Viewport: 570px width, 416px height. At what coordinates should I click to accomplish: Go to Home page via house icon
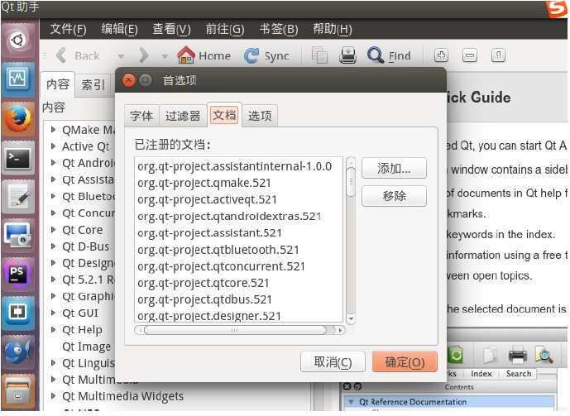(x=186, y=55)
